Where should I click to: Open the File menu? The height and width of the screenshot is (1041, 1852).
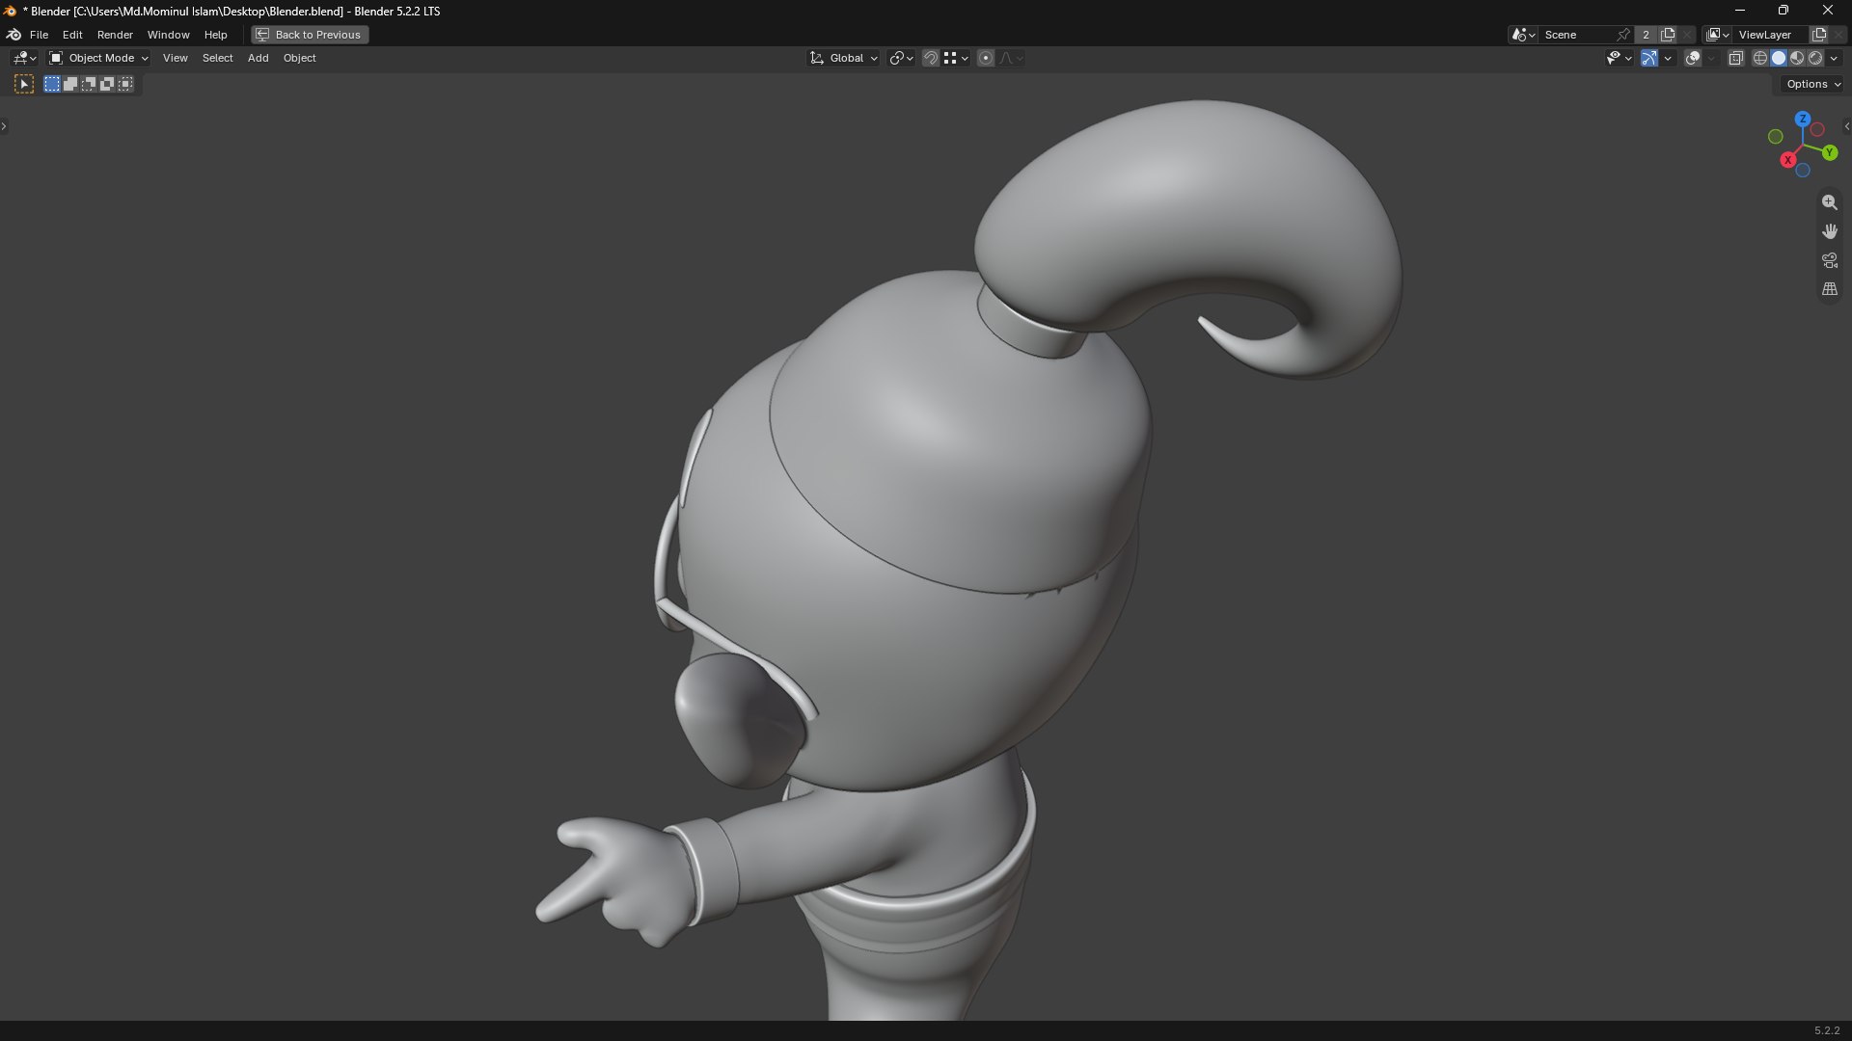[x=39, y=35]
